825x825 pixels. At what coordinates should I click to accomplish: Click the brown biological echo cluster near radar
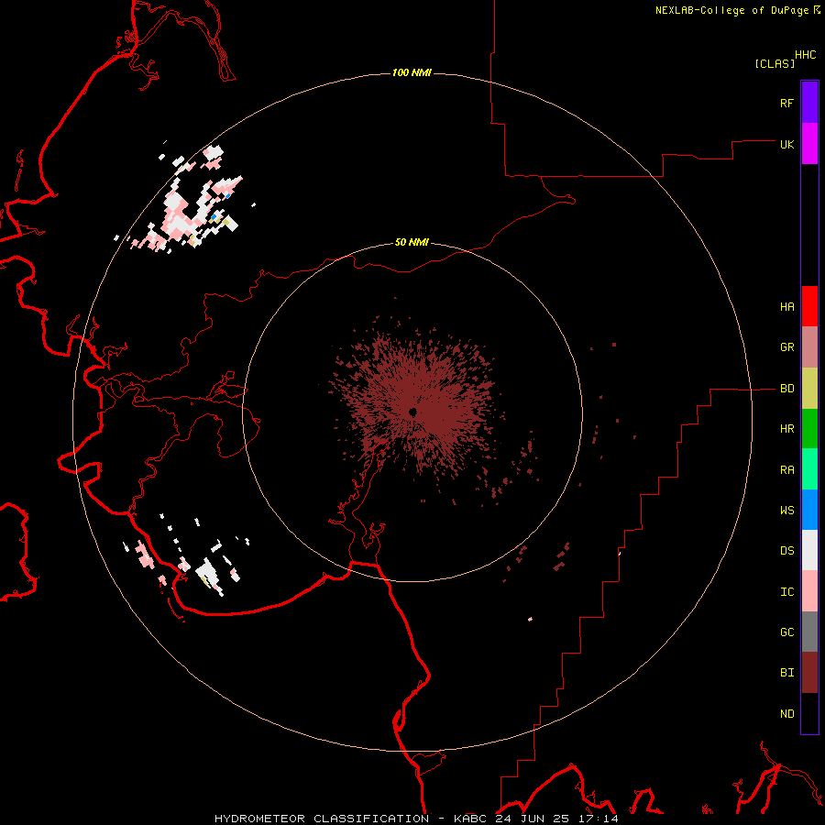pyautogui.click(x=415, y=402)
